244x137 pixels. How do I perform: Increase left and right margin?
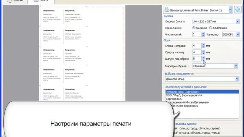(203, 45)
